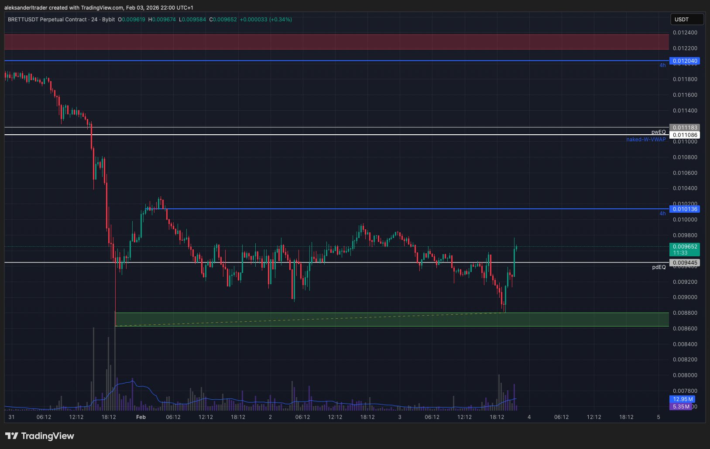
Task: Click the BRETTUSDT Perpetual Contract symbol title
Action: pos(47,20)
